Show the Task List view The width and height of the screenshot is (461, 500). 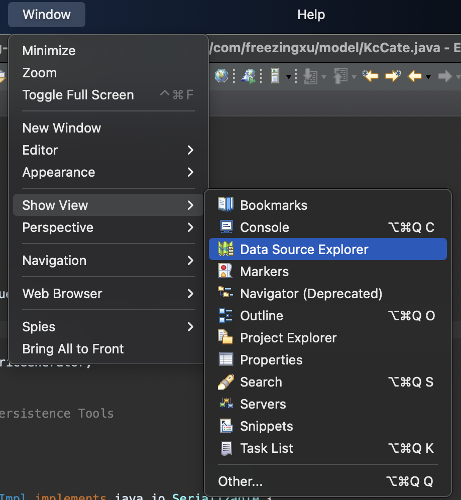267,448
